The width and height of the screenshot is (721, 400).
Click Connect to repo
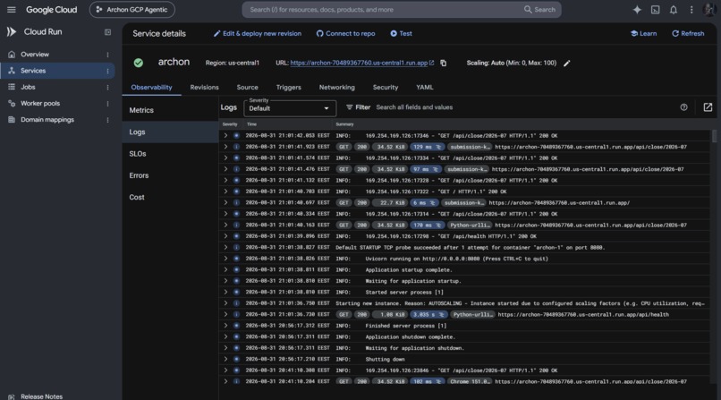(346, 34)
